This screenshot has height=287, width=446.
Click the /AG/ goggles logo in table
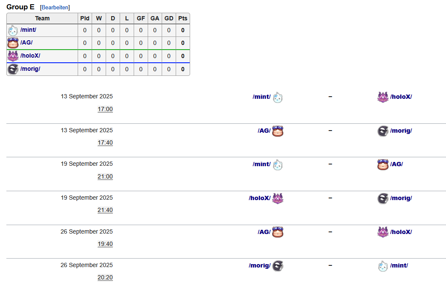pos(13,43)
